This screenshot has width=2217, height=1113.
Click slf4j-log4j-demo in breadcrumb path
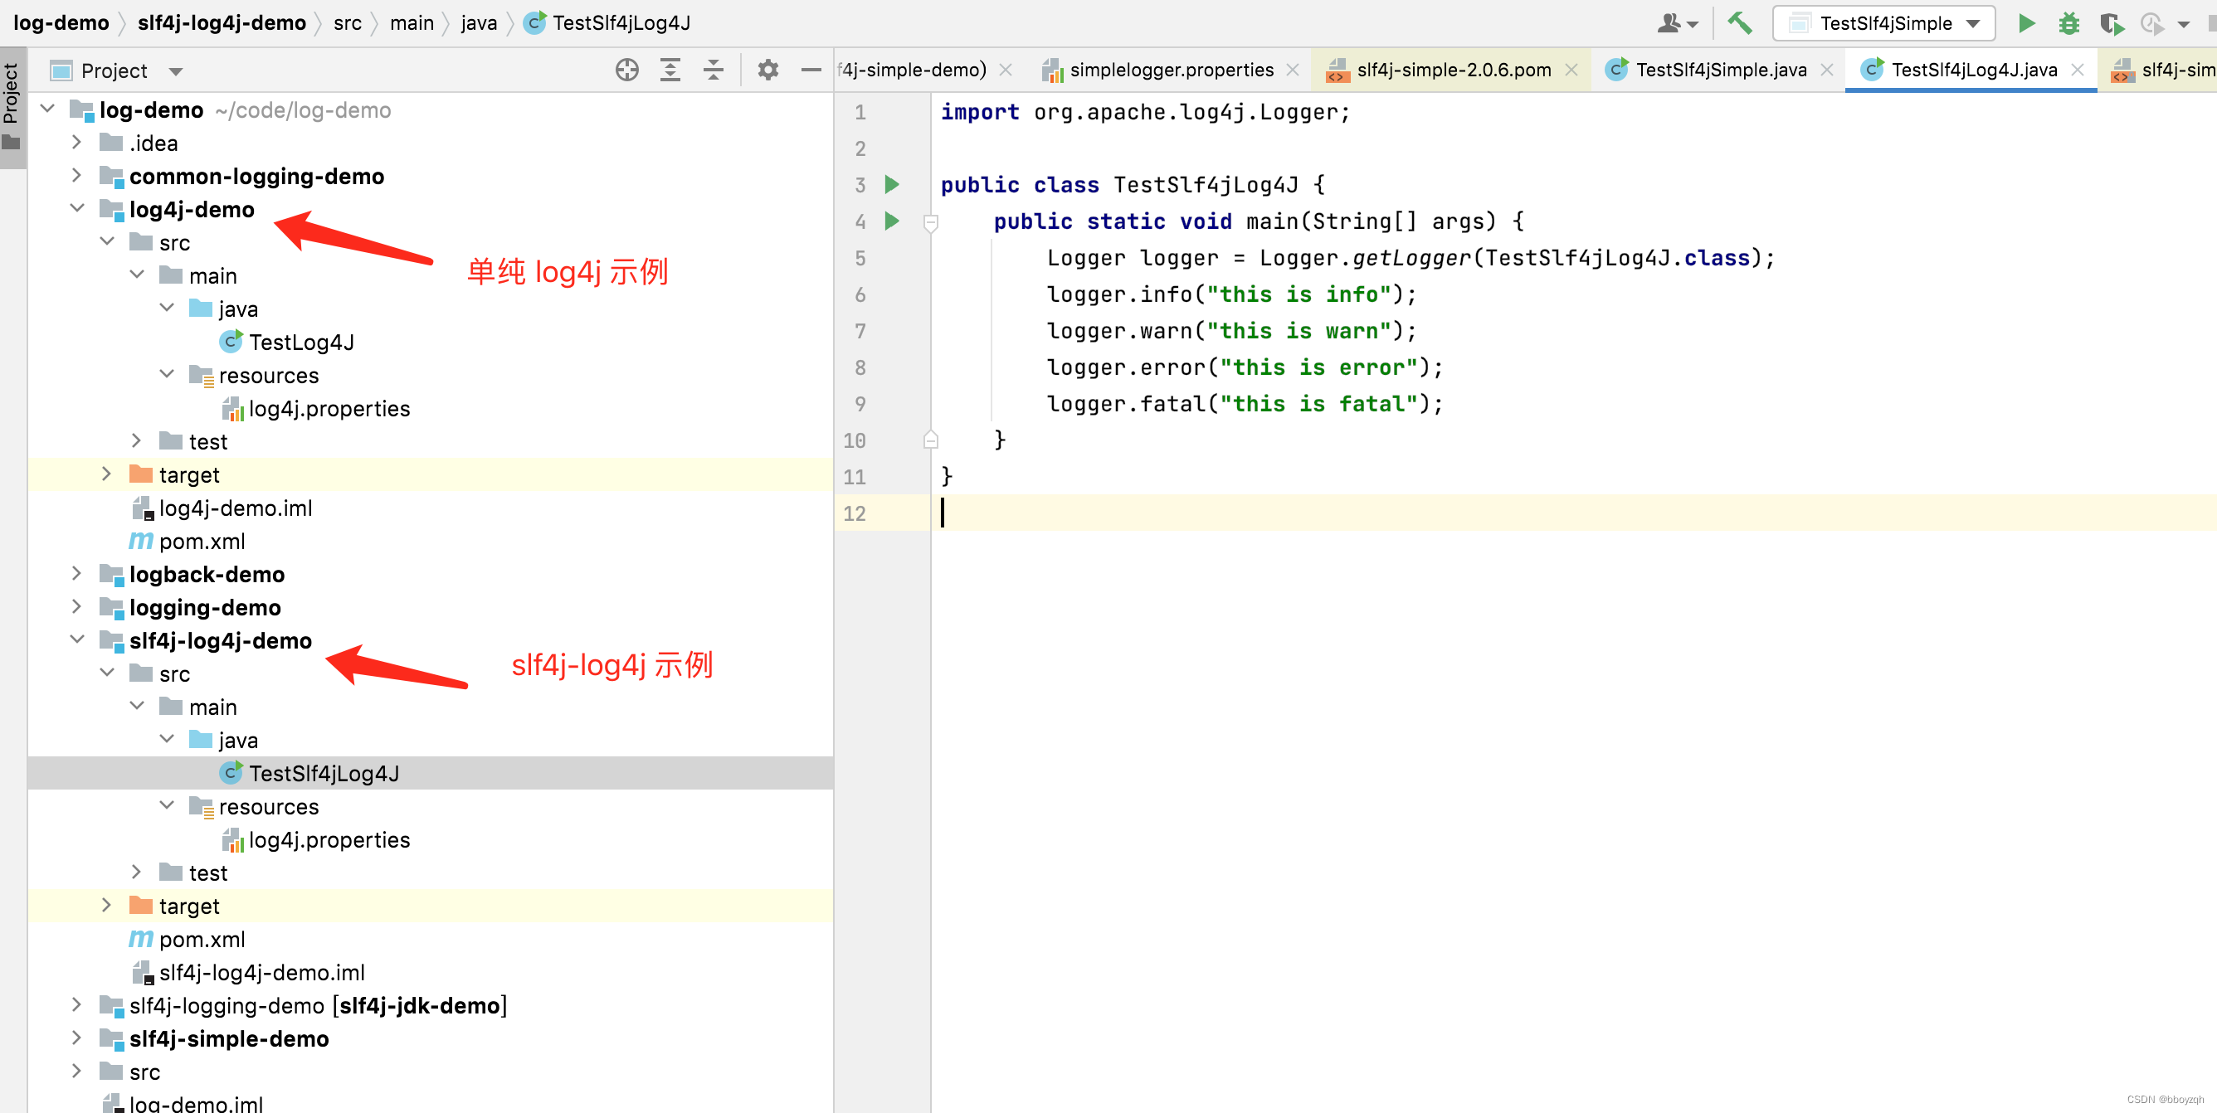point(222,22)
